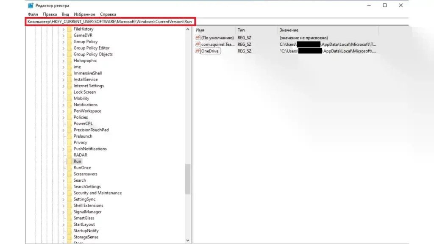Click the icon of the default (По умолчанию) value
The height and width of the screenshot is (244, 434).
(x=198, y=38)
